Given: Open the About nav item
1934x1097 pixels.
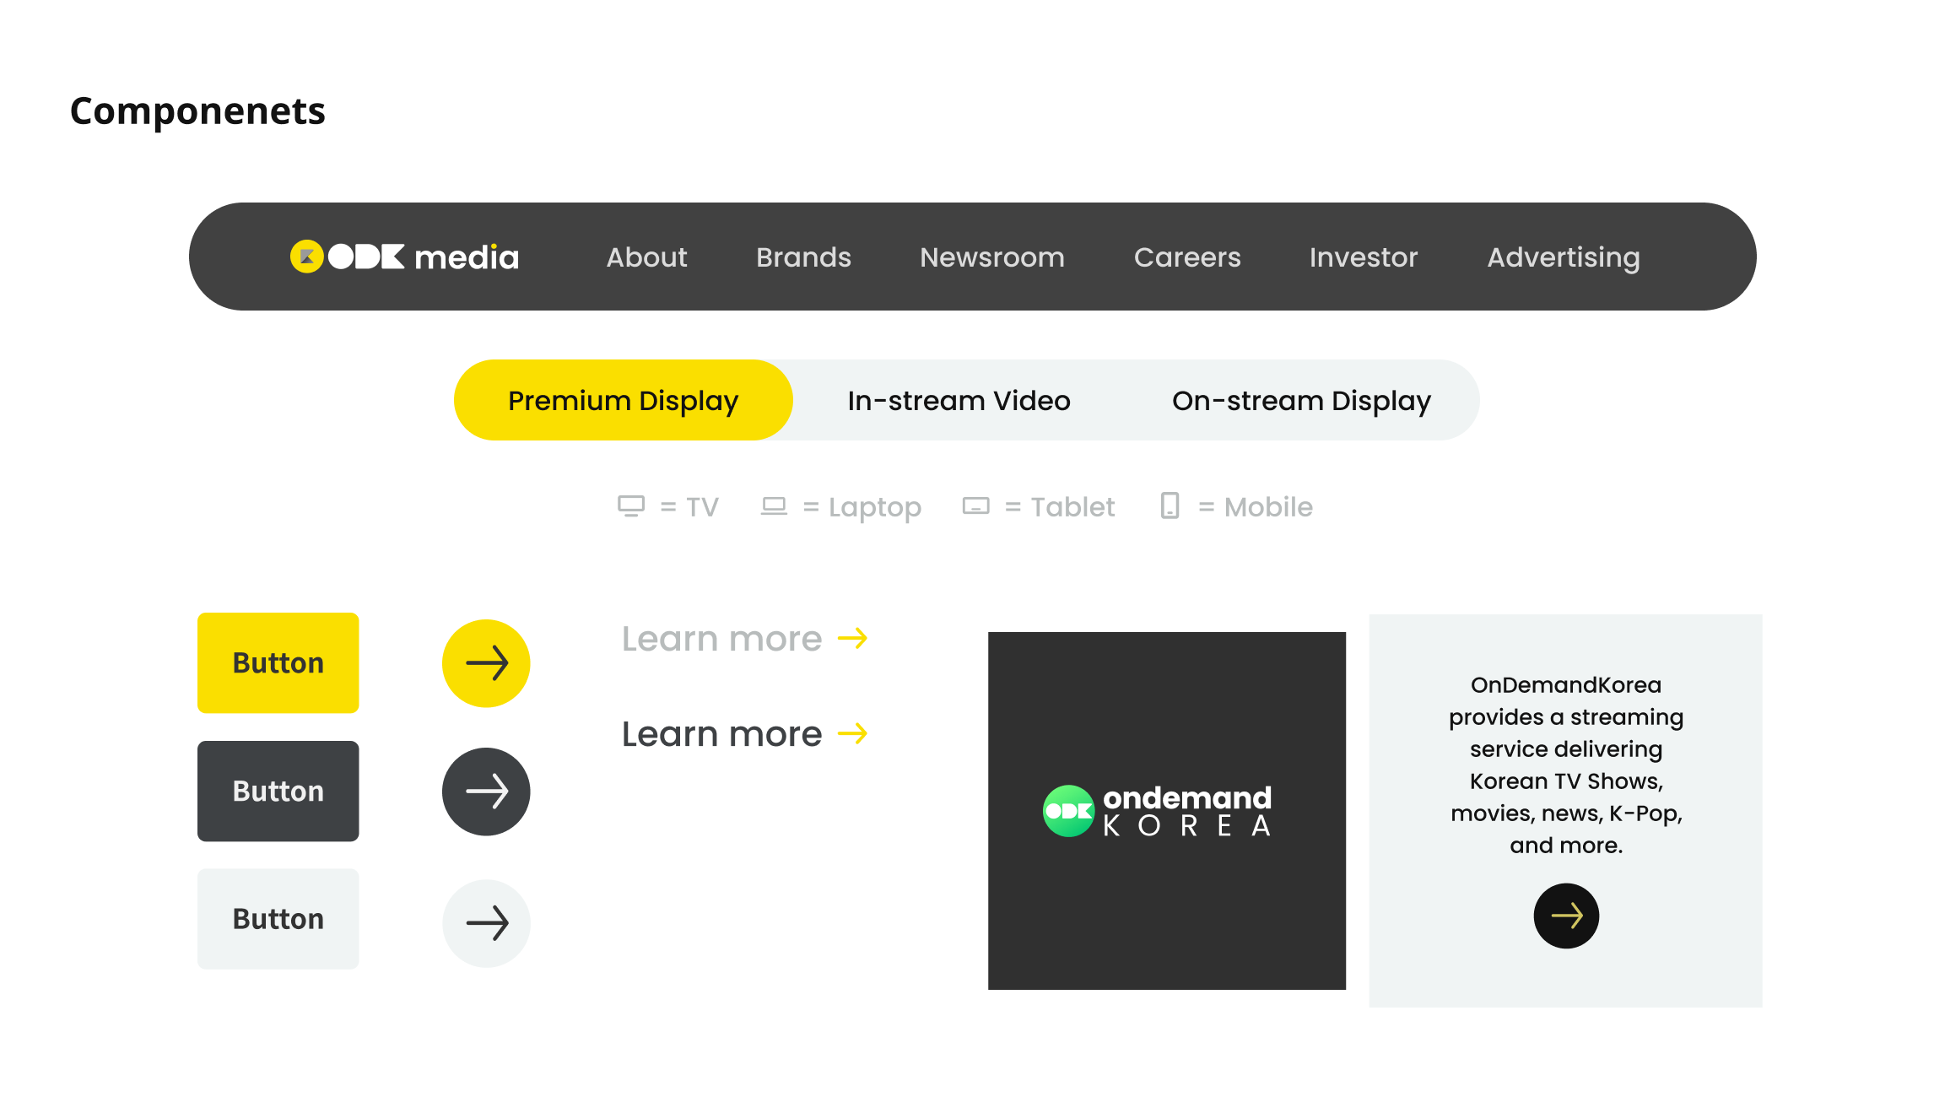Looking at the screenshot, I should (x=646, y=257).
